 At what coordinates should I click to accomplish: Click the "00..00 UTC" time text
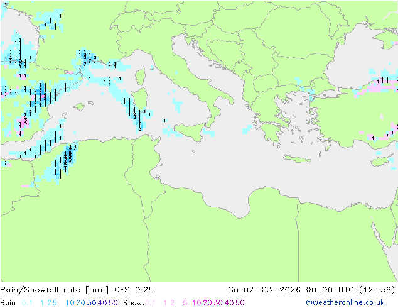coord(330,290)
